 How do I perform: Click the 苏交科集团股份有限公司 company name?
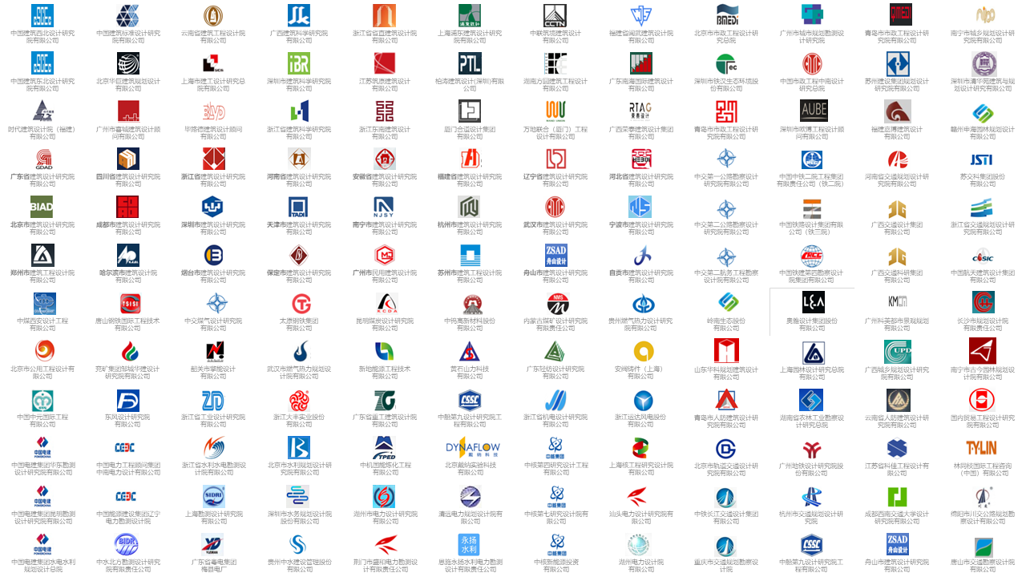point(982,180)
